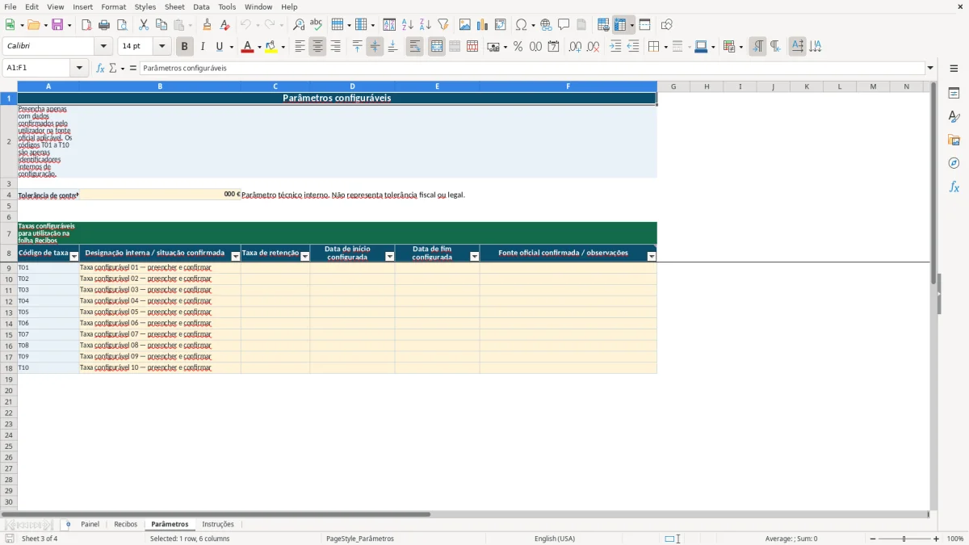Image resolution: width=969 pixels, height=545 pixels.
Task: Click the Save document icon
Action: click(x=57, y=25)
